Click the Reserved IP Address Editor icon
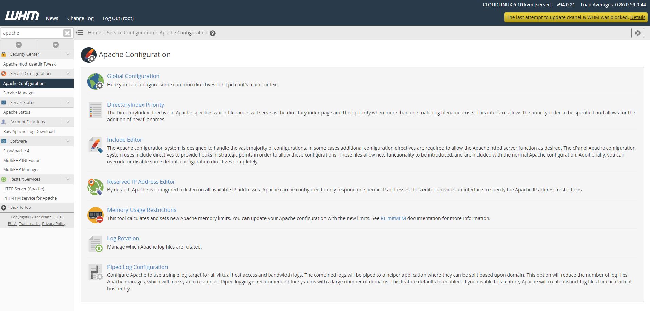This screenshot has width=650, height=311. (x=95, y=187)
